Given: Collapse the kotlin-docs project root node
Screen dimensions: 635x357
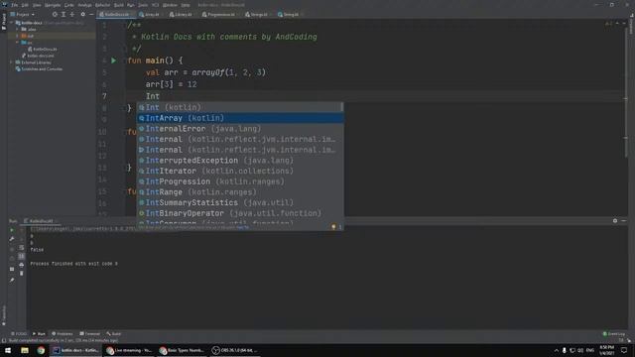Looking at the screenshot, I should click(x=12, y=23).
